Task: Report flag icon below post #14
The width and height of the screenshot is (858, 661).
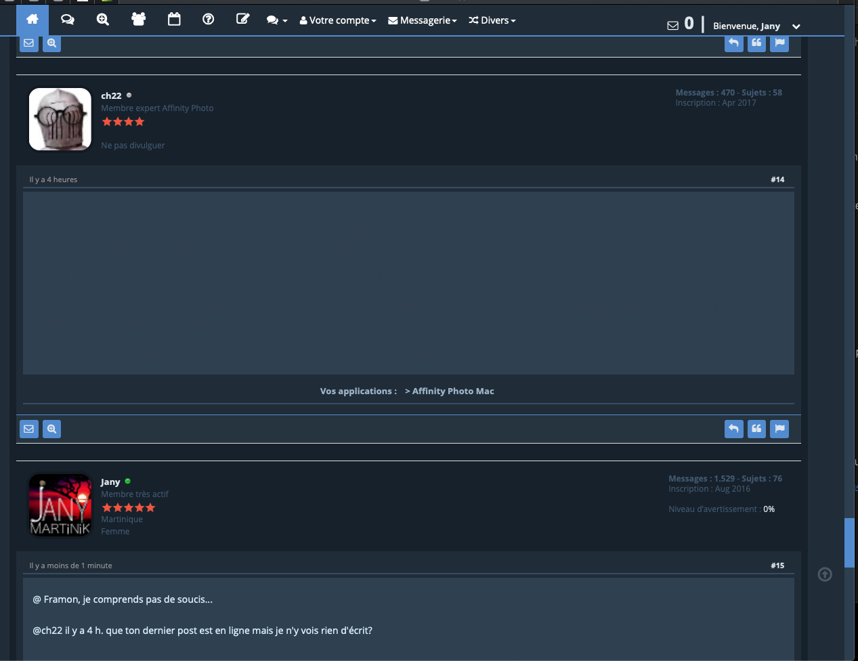Action: 779,429
